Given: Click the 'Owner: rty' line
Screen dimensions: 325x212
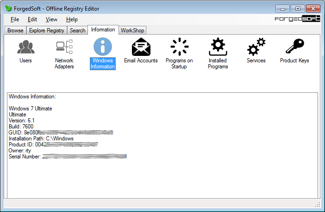Looking at the screenshot, I should [20, 151].
